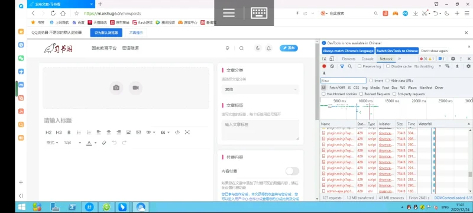The height and width of the screenshot is (213, 473).
Task: Open DevTools network search magnifier
Action: point(349,66)
